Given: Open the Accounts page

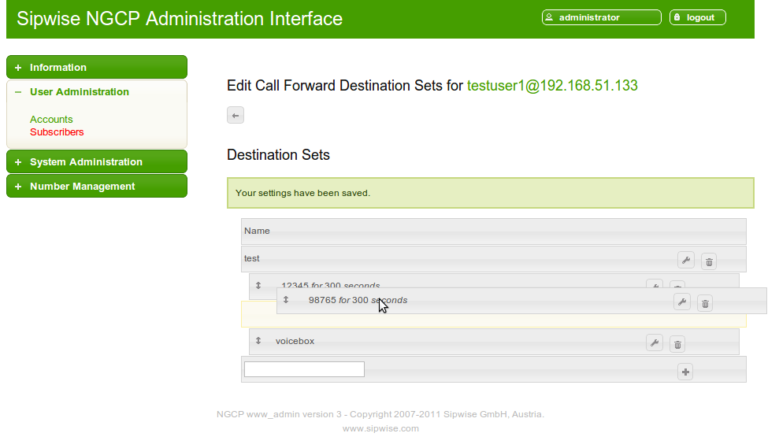Looking at the screenshot, I should [x=51, y=119].
